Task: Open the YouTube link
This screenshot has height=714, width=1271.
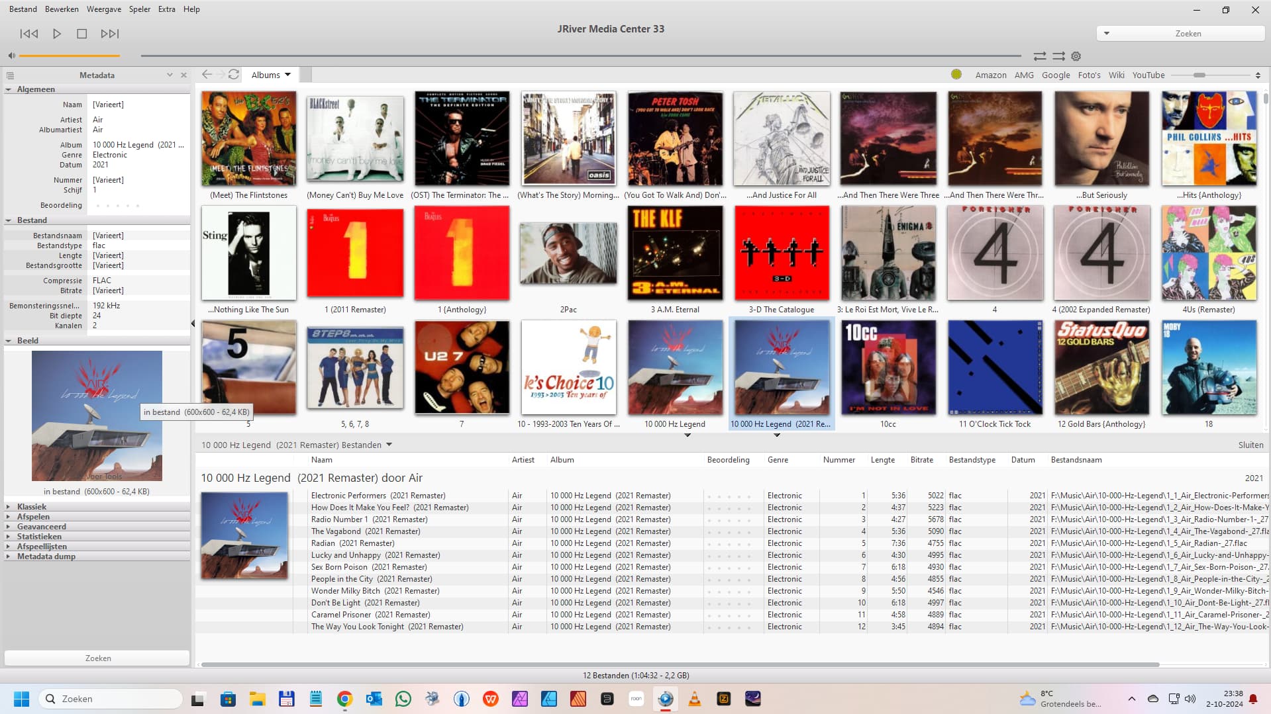Action: coord(1148,75)
